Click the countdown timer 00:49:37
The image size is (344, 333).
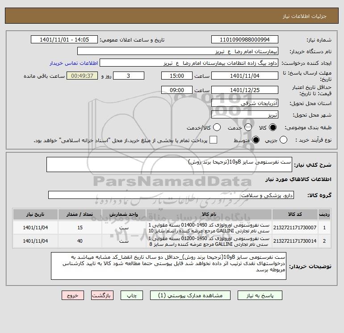click(x=82, y=76)
